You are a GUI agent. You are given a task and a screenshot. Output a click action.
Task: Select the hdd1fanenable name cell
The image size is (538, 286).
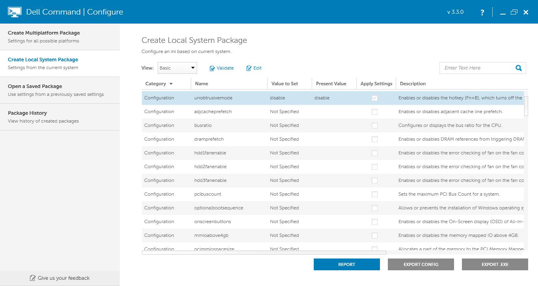coord(210,153)
